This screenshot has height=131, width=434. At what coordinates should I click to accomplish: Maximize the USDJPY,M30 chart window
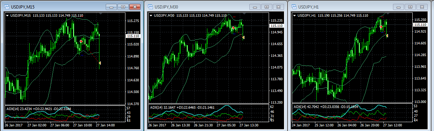(x=267, y=7)
